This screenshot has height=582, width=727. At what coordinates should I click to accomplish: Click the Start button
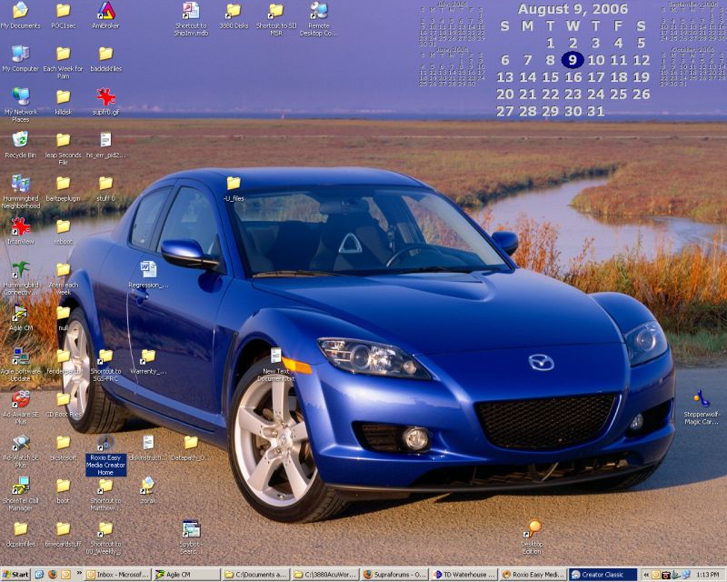point(15,575)
